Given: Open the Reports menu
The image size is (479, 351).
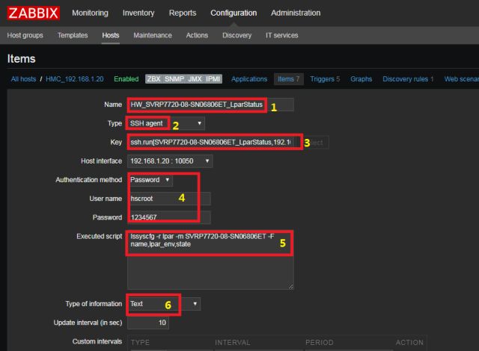Looking at the screenshot, I should [x=183, y=13].
